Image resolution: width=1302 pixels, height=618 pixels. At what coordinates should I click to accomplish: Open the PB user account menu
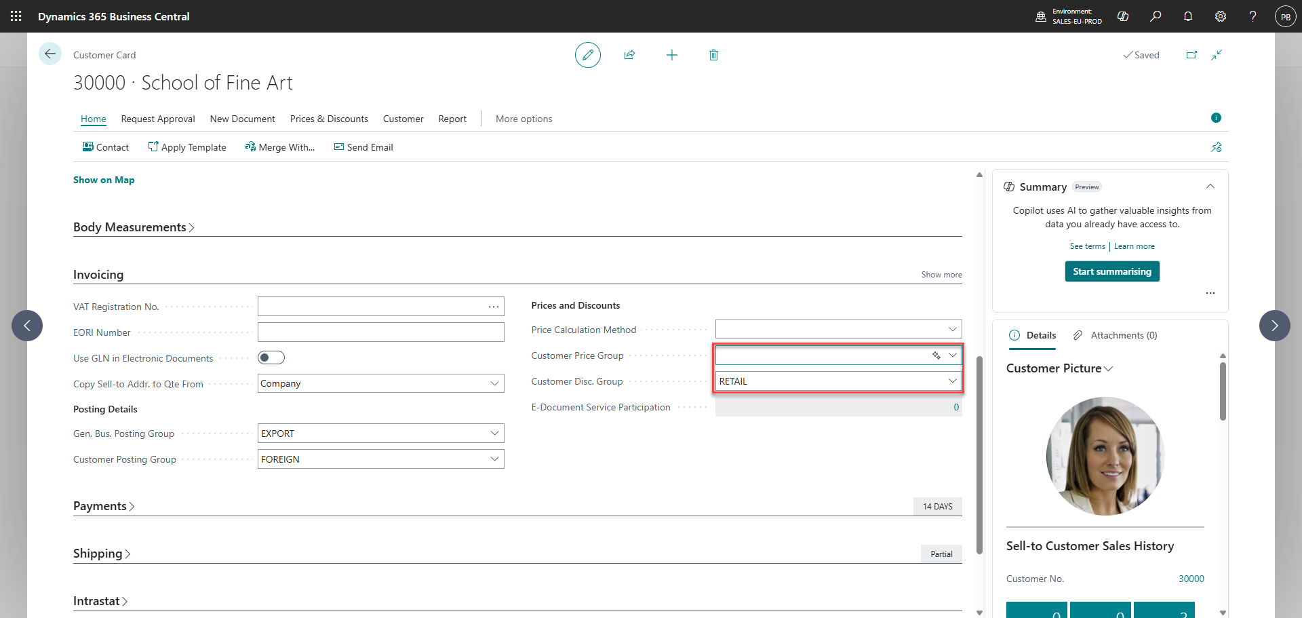point(1286,16)
